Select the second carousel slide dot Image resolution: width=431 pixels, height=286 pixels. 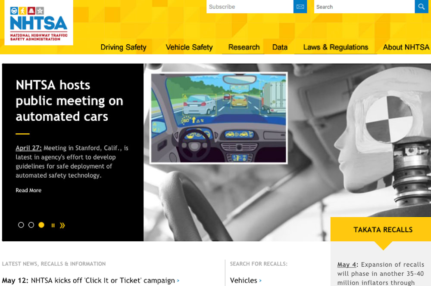click(x=31, y=225)
